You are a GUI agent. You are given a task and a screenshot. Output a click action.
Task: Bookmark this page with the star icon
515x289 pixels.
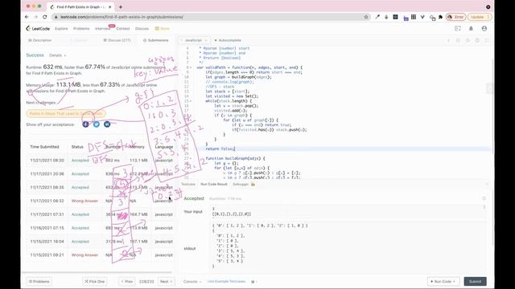[x=366, y=17]
